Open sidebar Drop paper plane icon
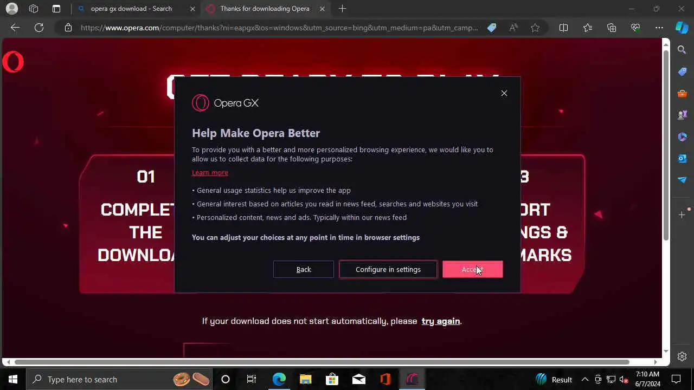 coord(682,180)
